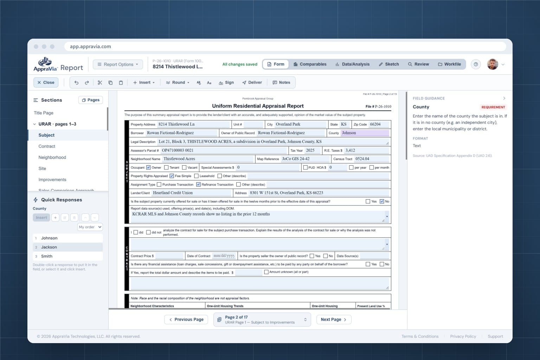Open the Report Options dropdown
The width and height of the screenshot is (540, 360).
[x=118, y=64]
